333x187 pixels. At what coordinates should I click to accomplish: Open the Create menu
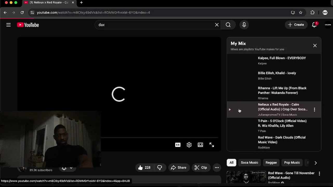296,25
